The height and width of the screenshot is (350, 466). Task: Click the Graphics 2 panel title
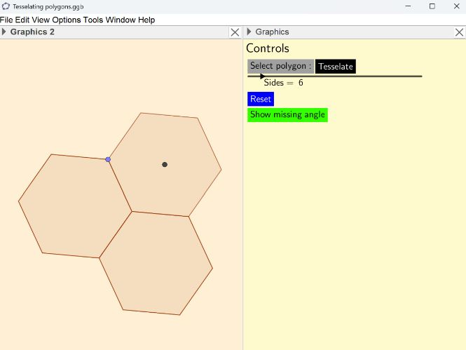[x=32, y=32]
